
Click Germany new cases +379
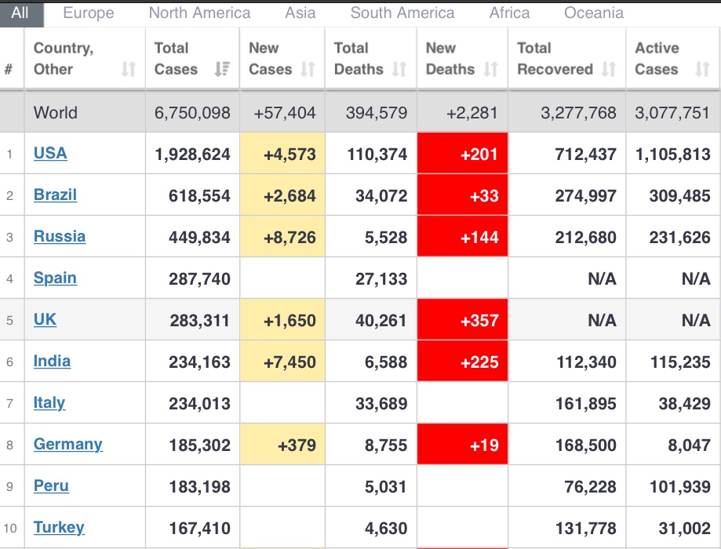tap(297, 445)
